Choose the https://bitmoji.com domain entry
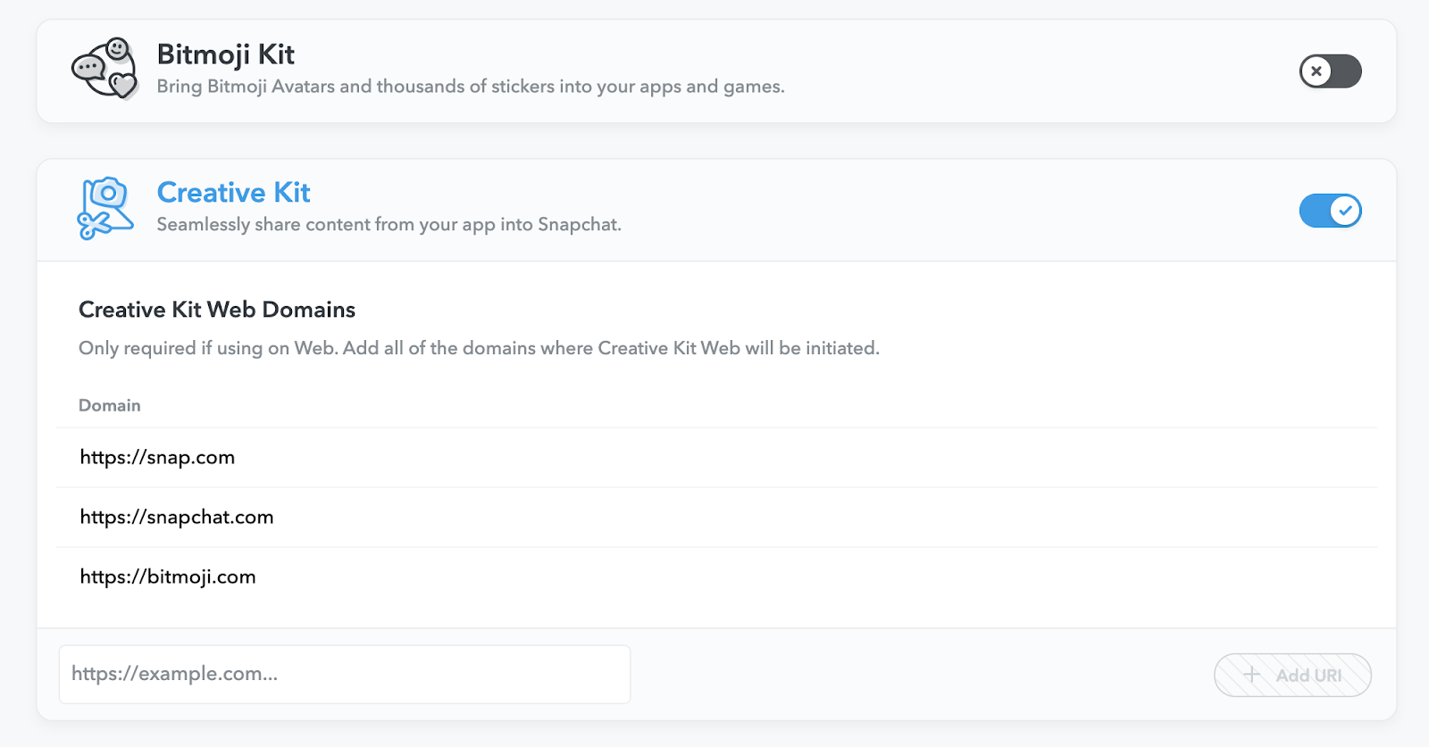Screen dimensions: 1429x747 (x=168, y=577)
